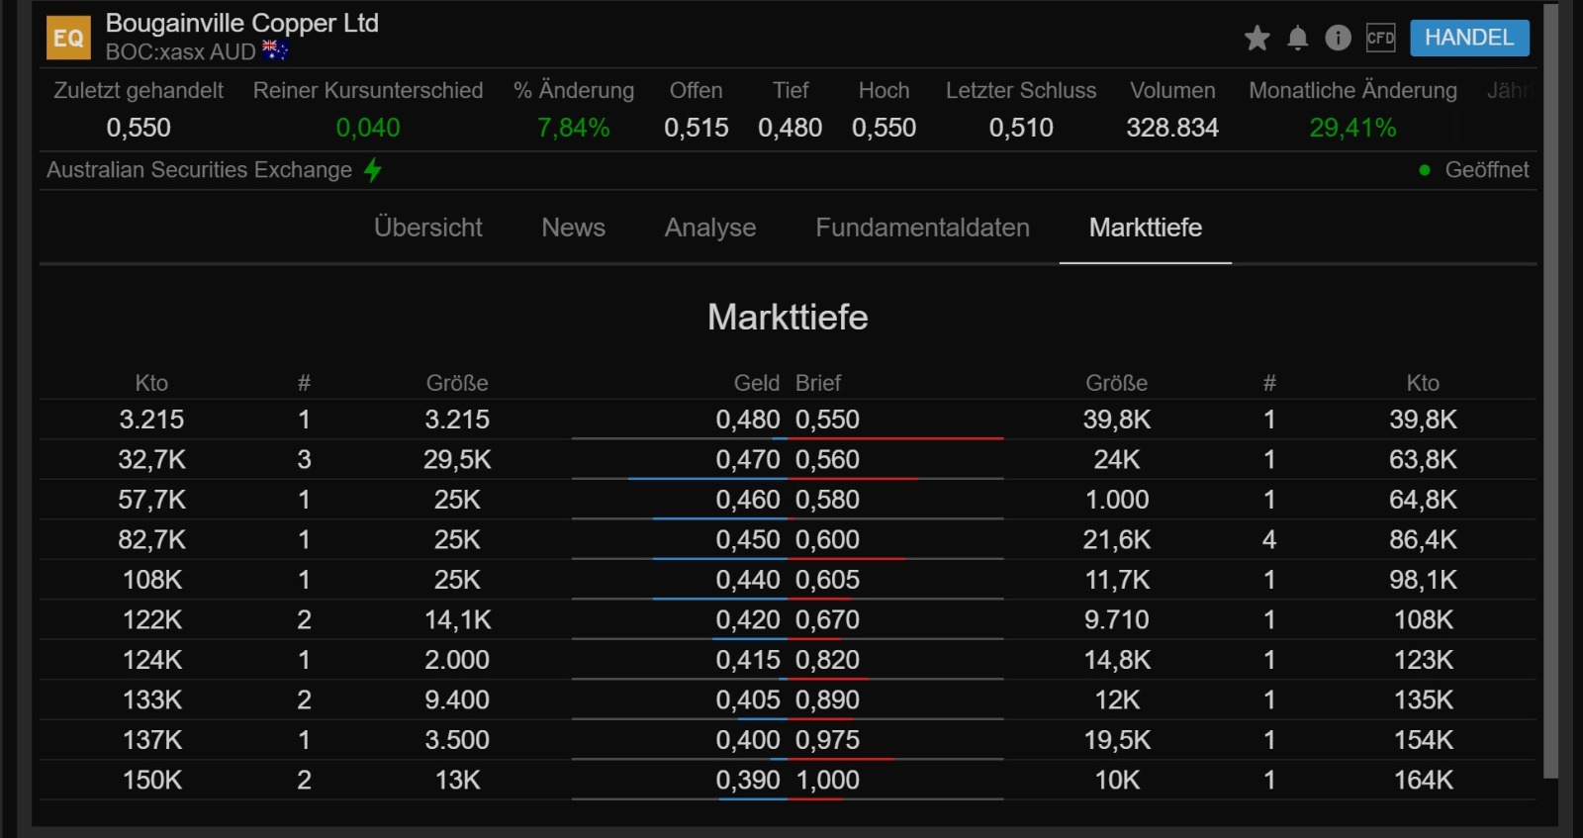This screenshot has width=1583, height=838.
Task: Go to the Analyse tab
Action: coord(710,228)
